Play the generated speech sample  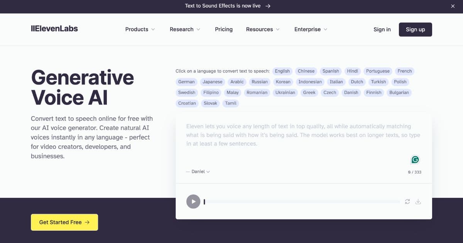pos(193,201)
